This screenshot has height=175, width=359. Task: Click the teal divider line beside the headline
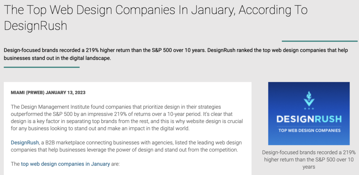click(x=320, y=41)
